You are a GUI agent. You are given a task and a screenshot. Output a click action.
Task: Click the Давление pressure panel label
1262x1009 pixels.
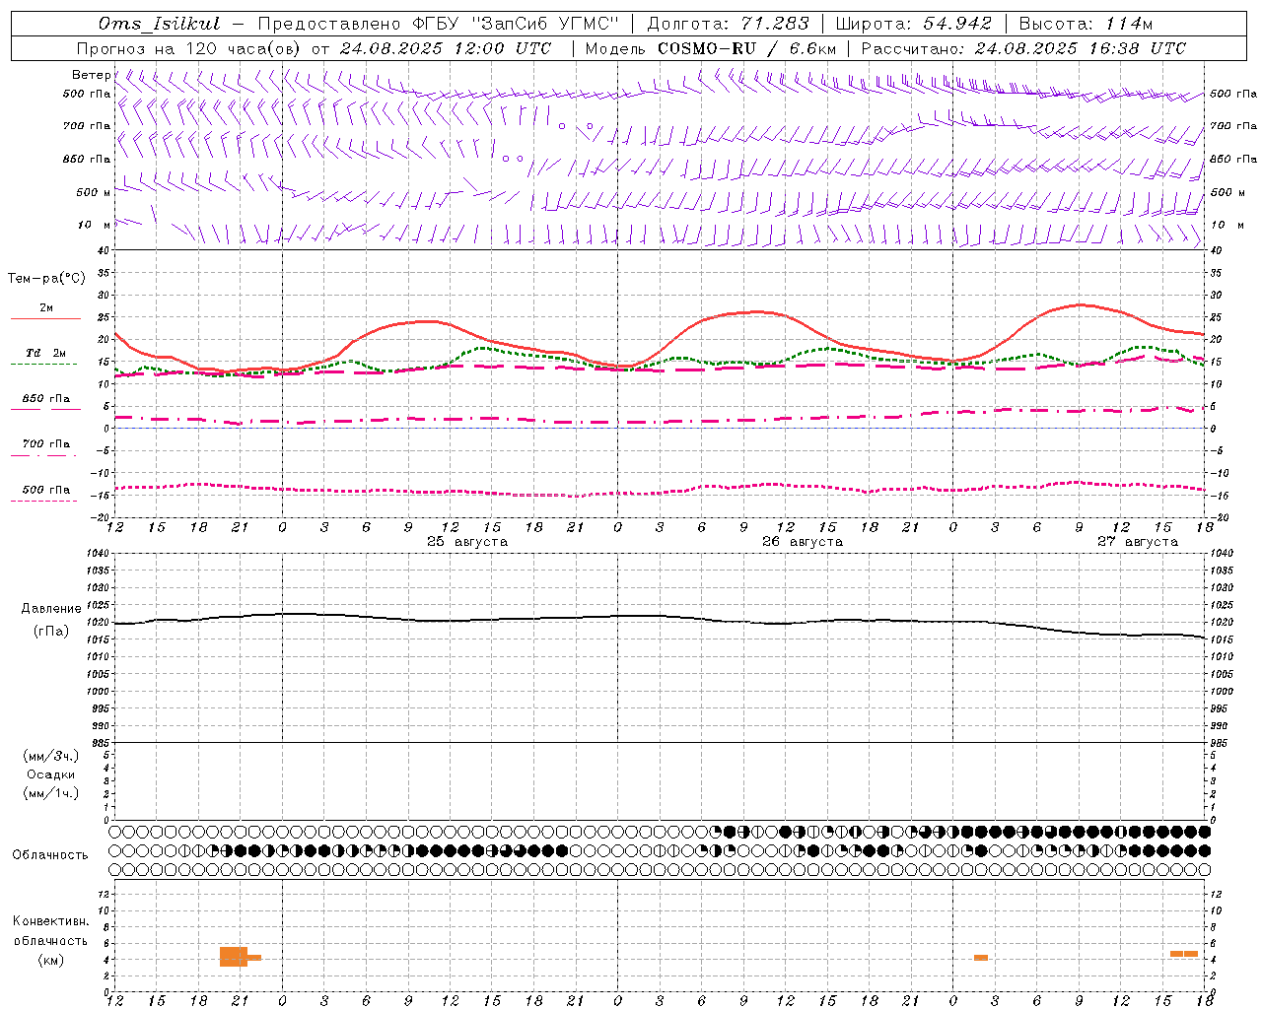(x=51, y=609)
